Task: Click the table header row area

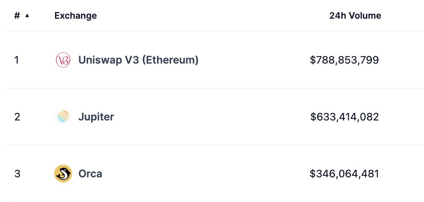Action: (x=215, y=16)
